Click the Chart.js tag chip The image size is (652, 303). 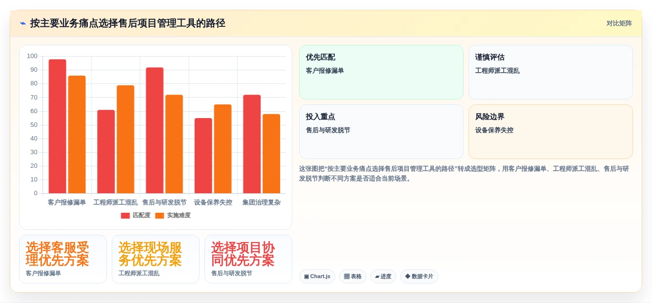point(317,277)
